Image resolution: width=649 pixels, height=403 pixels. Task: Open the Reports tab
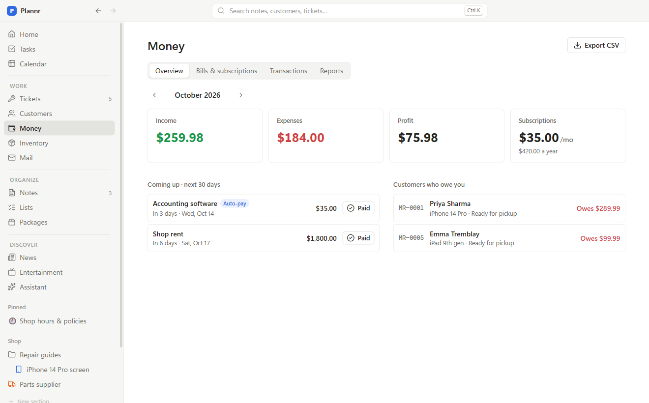[x=331, y=71]
